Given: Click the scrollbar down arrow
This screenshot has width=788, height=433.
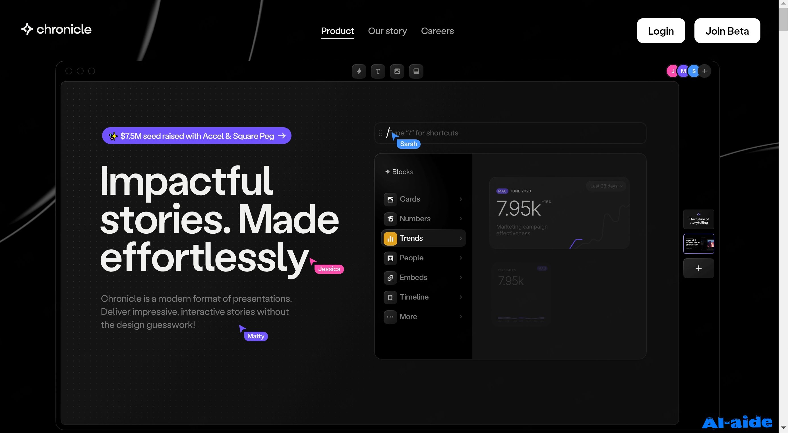Looking at the screenshot, I should [783, 428].
